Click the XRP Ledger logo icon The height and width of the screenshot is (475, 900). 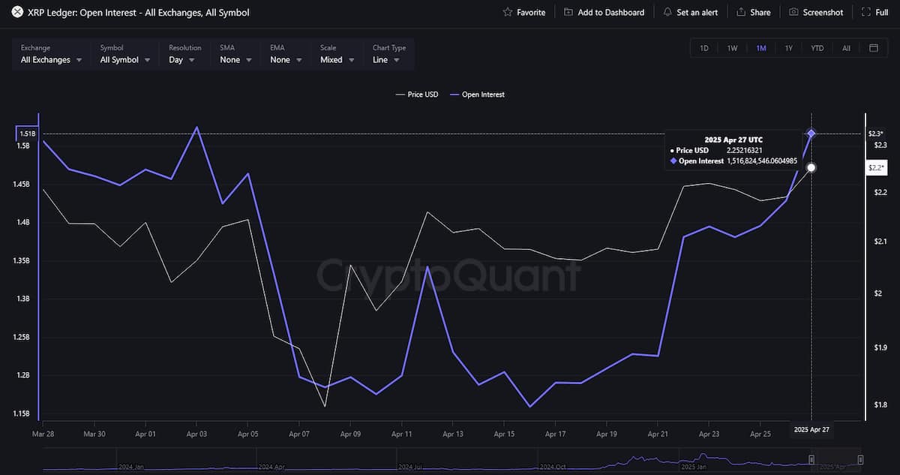(x=18, y=12)
